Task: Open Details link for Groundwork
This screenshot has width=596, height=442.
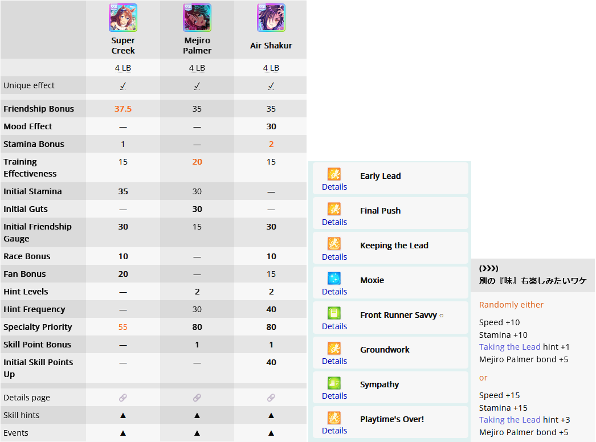Action: tap(334, 361)
